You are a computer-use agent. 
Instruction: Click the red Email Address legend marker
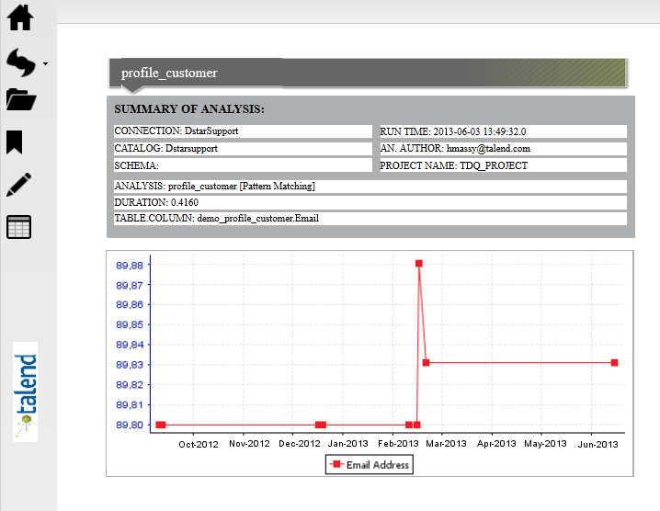(336, 465)
